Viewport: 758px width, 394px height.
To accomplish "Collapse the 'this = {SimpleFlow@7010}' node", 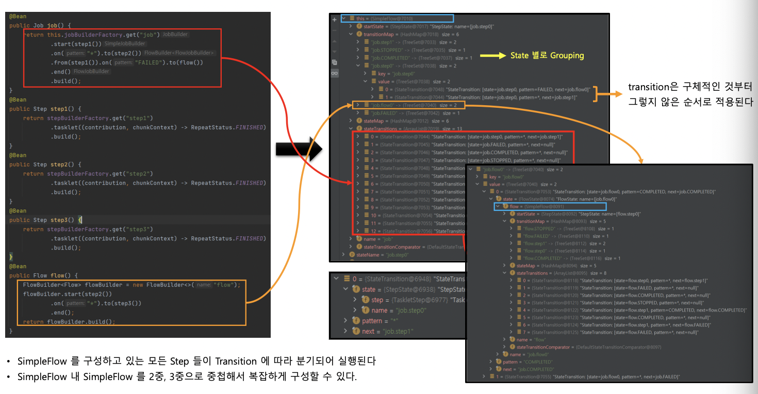I will (x=344, y=18).
